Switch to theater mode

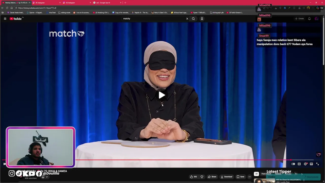(311, 164)
